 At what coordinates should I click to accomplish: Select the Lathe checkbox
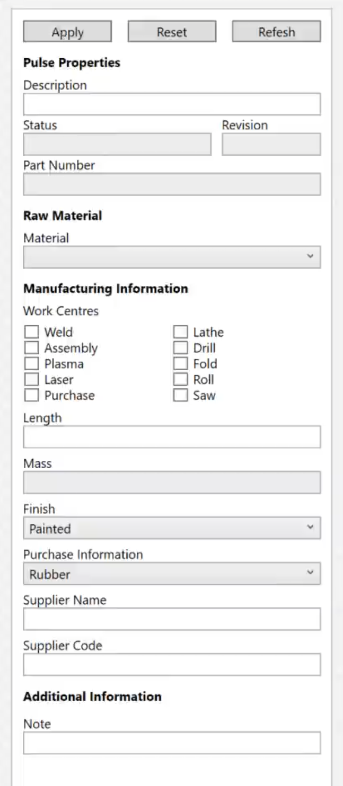coord(181,332)
